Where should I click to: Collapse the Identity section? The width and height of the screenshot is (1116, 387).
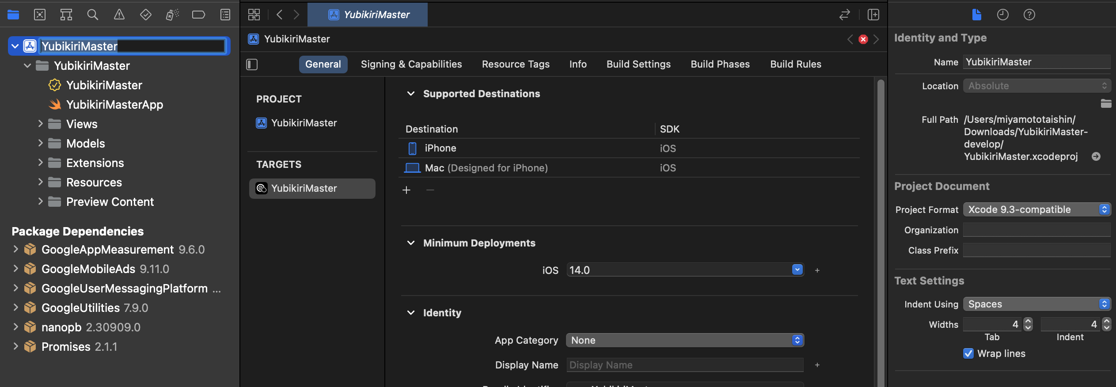411,313
